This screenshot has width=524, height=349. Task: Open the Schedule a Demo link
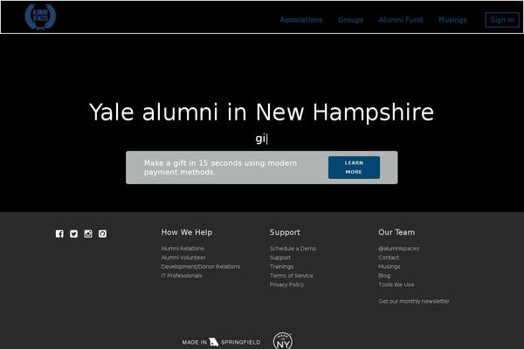(x=293, y=249)
